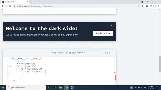The image size is (161, 90).
Task: Click the 'l1 = []' code line
Action: point(20,61)
